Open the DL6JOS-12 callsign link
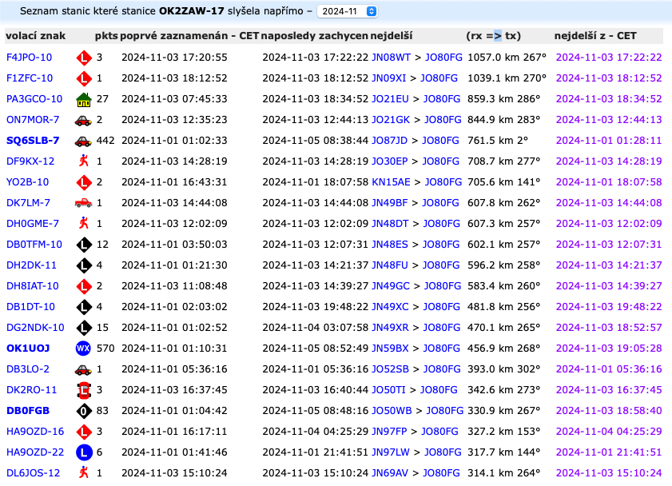This screenshot has height=486, width=672. coord(33,473)
